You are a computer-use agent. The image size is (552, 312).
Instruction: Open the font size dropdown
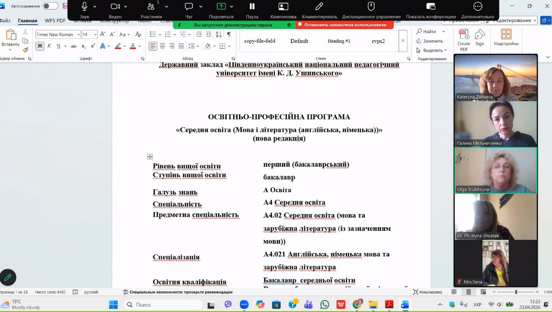[95, 34]
